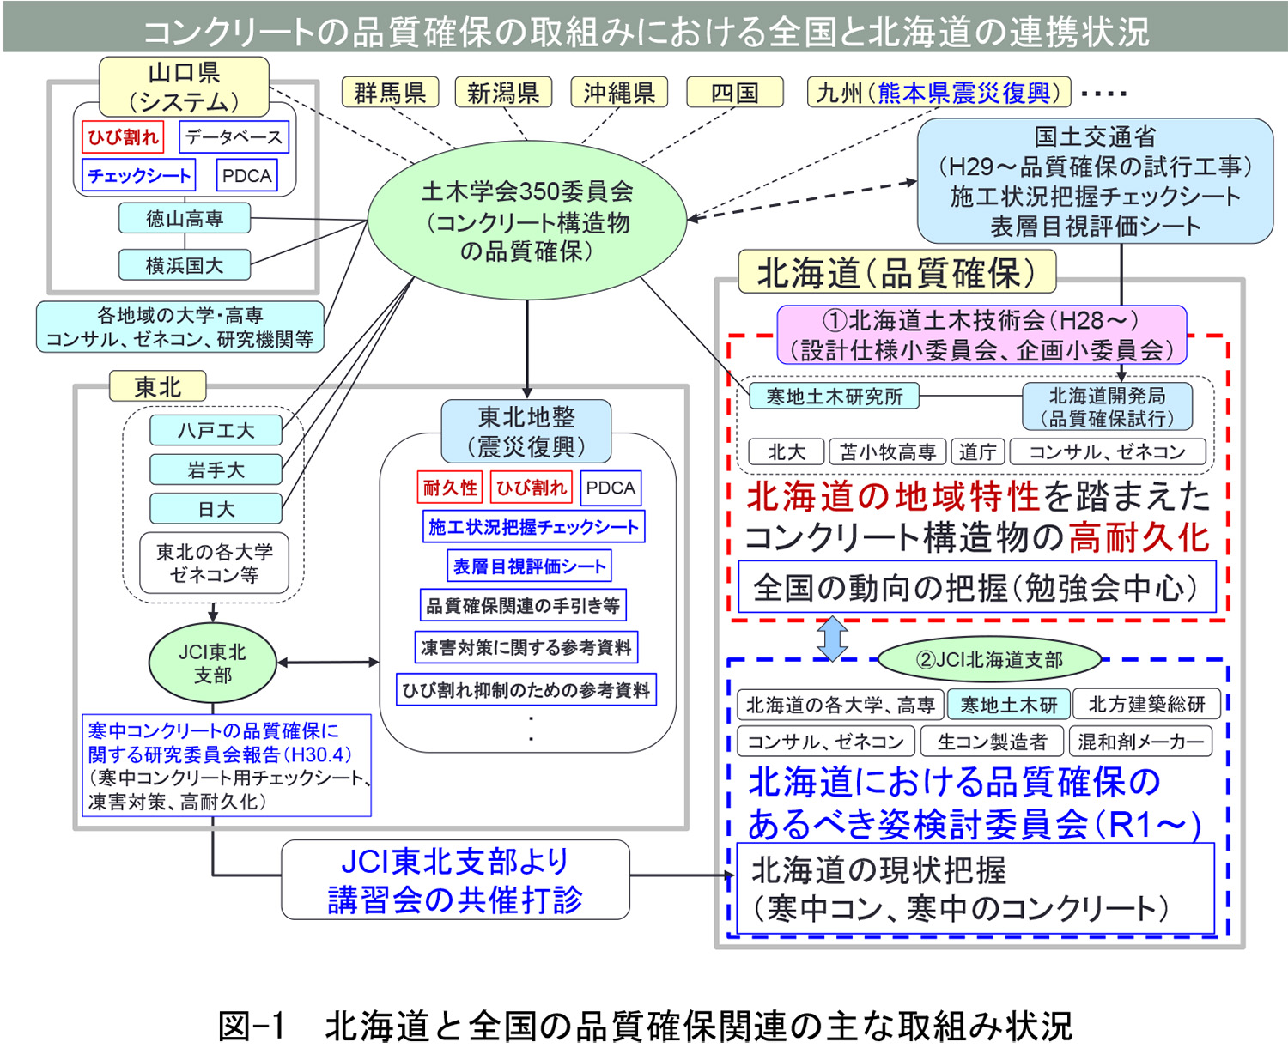Select the 八戸工大 box
Image resolution: width=1288 pixels, height=1054 pixels.
pyautogui.click(x=216, y=430)
